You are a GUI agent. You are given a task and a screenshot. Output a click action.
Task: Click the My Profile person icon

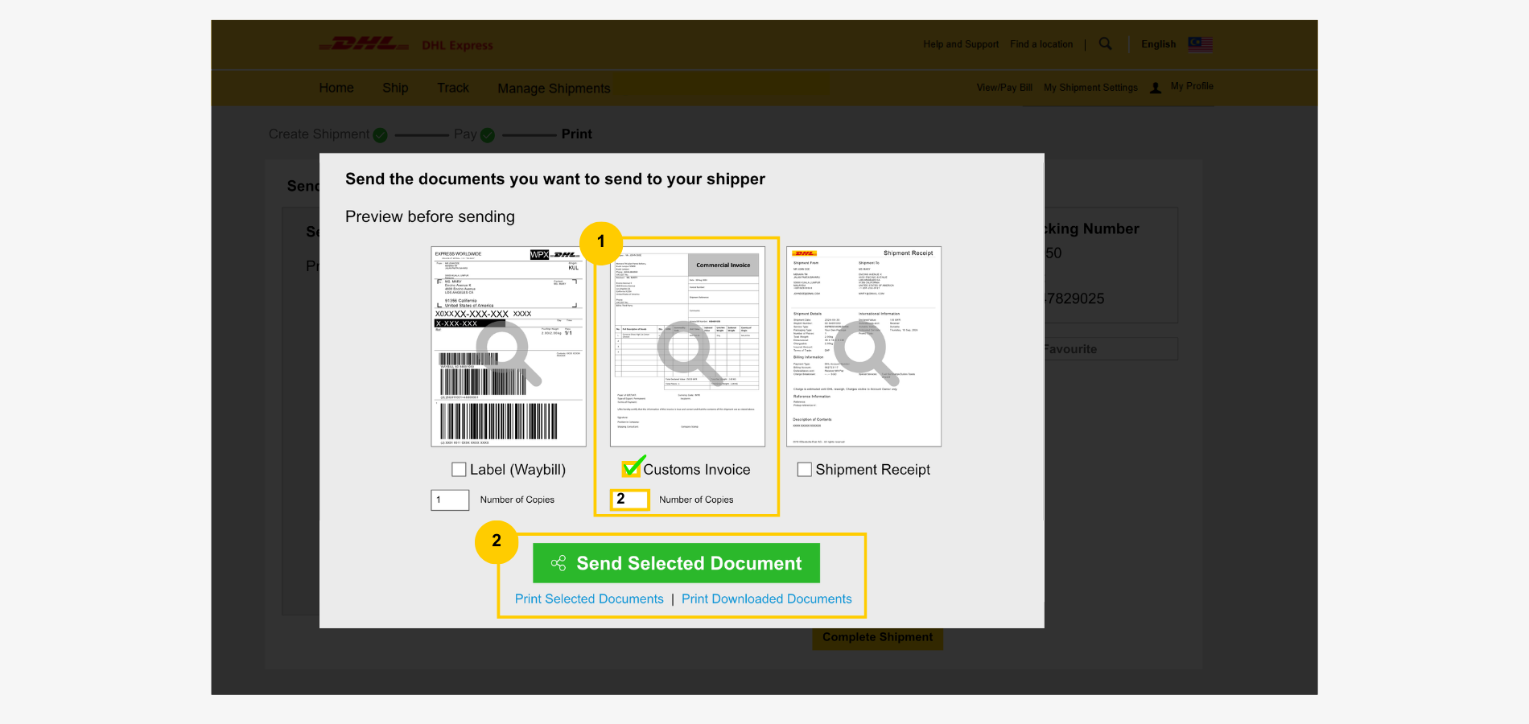click(1156, 88)
